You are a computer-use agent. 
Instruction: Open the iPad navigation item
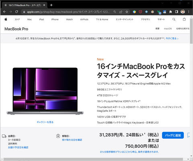(x=41, y=19)
